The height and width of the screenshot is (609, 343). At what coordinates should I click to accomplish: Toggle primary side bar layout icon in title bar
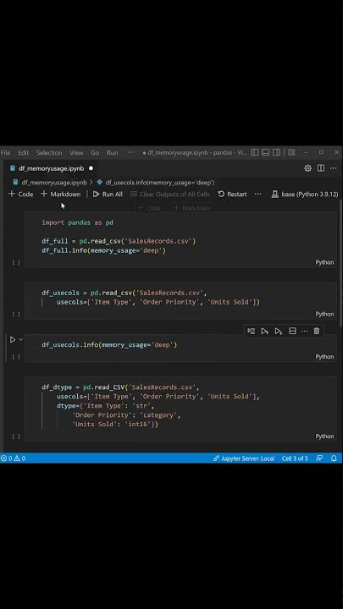point(255,152)
